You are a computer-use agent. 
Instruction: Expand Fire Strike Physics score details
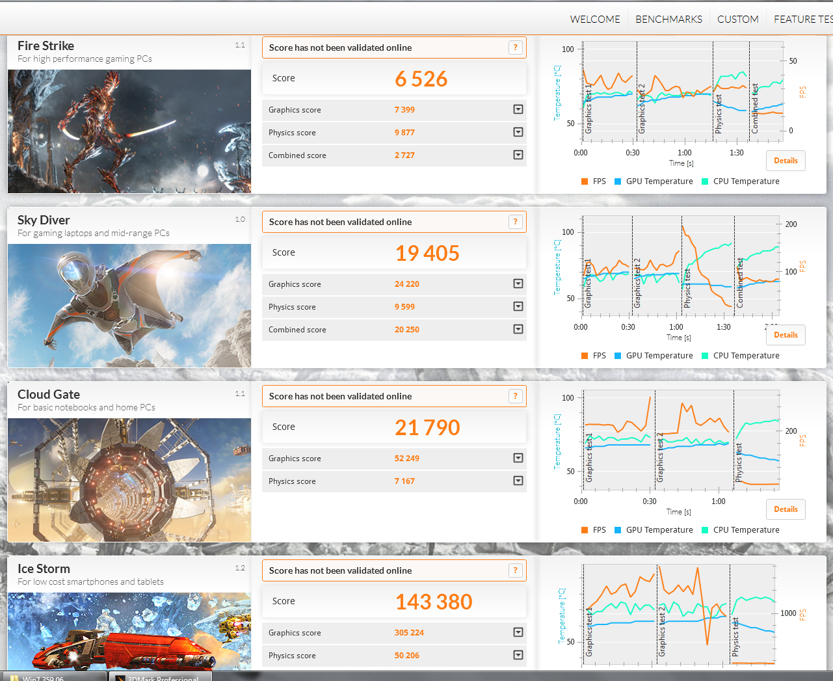518,132
